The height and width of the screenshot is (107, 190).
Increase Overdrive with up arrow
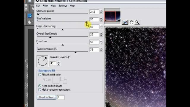pos(101,41)
